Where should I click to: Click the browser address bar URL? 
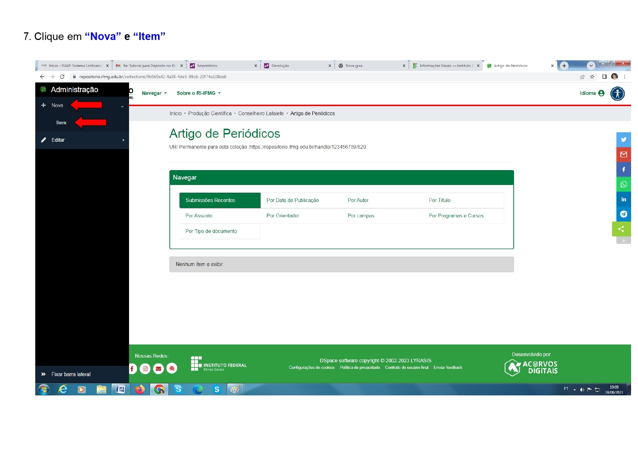tap(153, 77)
